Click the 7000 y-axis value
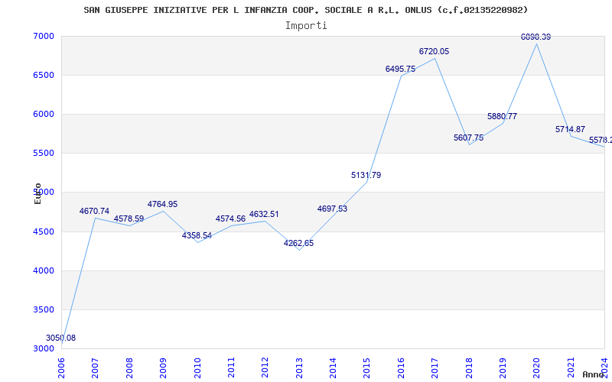The height and width of the screenshot is (382, 612). (43, 37)
